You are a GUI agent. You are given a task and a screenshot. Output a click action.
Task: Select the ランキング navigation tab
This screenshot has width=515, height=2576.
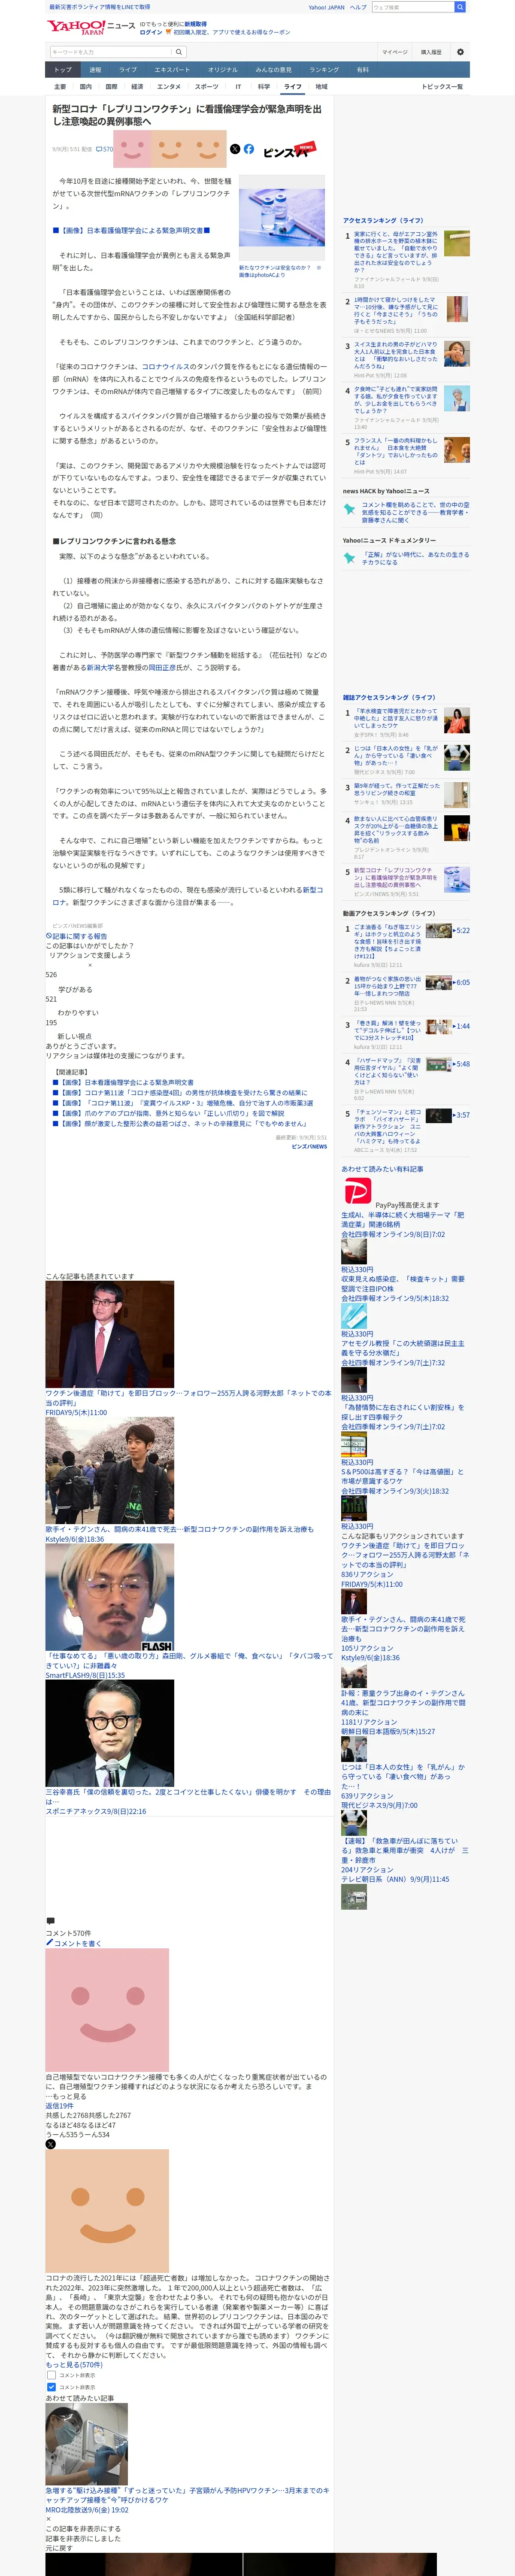pos(323,70)
